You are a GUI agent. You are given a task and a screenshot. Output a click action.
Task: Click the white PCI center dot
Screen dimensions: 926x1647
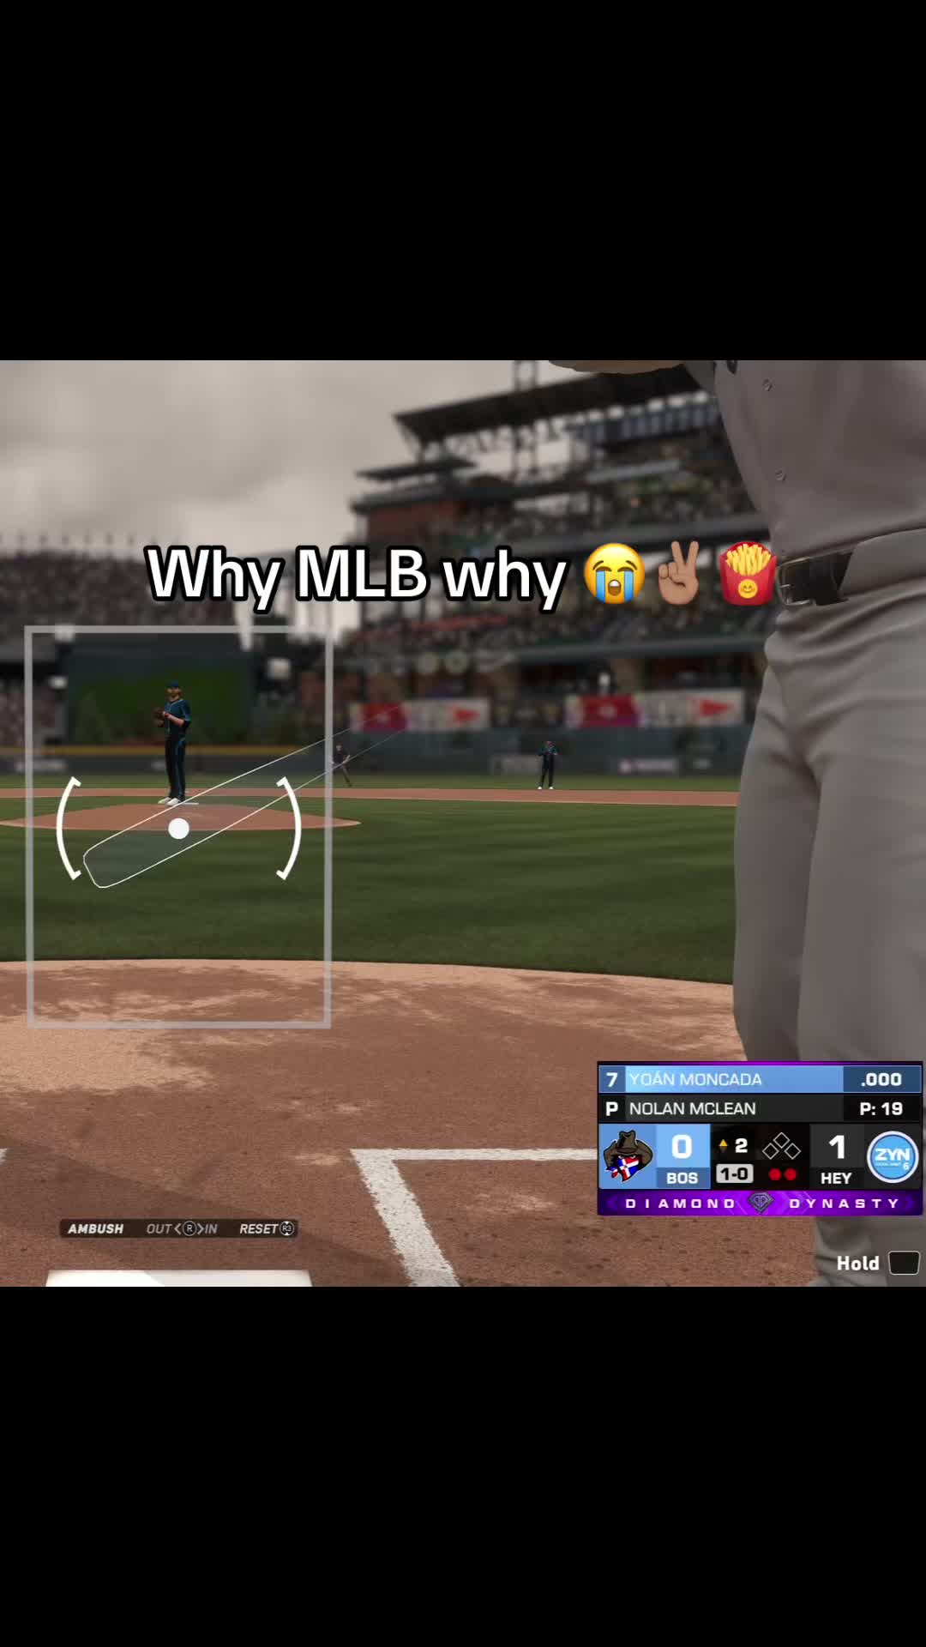pos(178,829)
